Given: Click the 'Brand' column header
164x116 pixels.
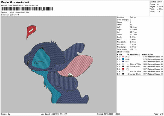Looking at the screenshot, I should [150, 54].
